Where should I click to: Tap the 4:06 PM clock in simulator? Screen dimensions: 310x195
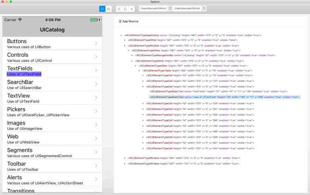coord(53,20)
